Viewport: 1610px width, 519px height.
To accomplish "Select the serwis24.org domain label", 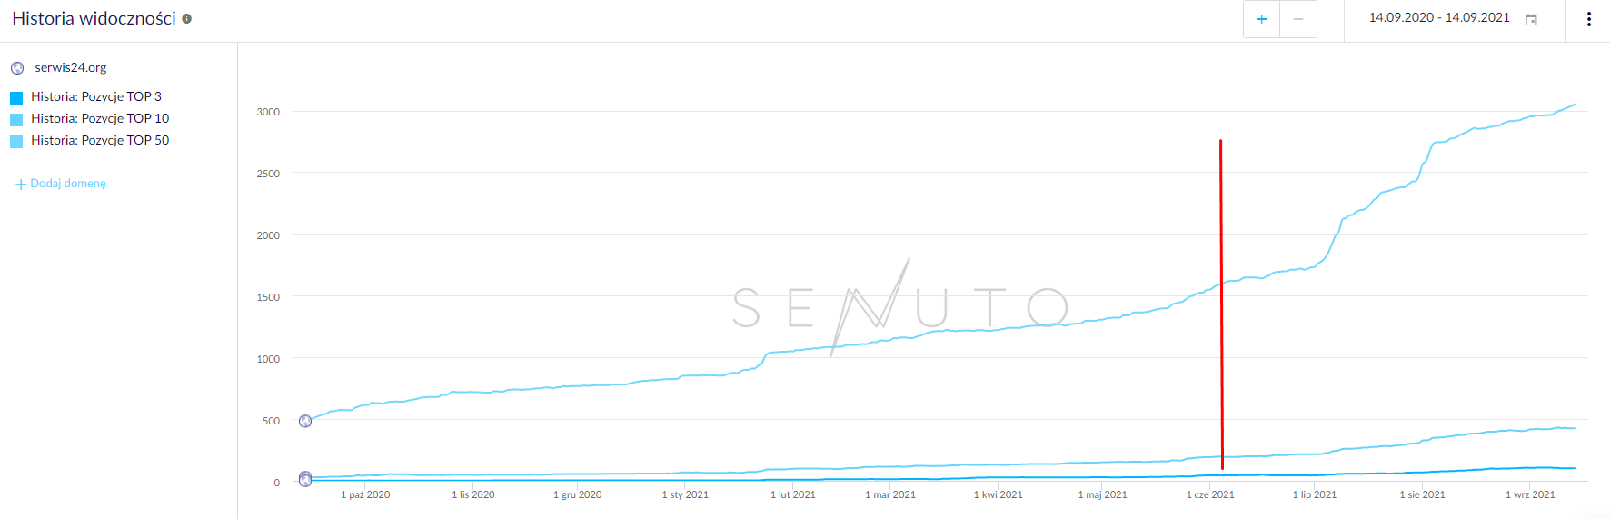I will [x=71, y=67].
